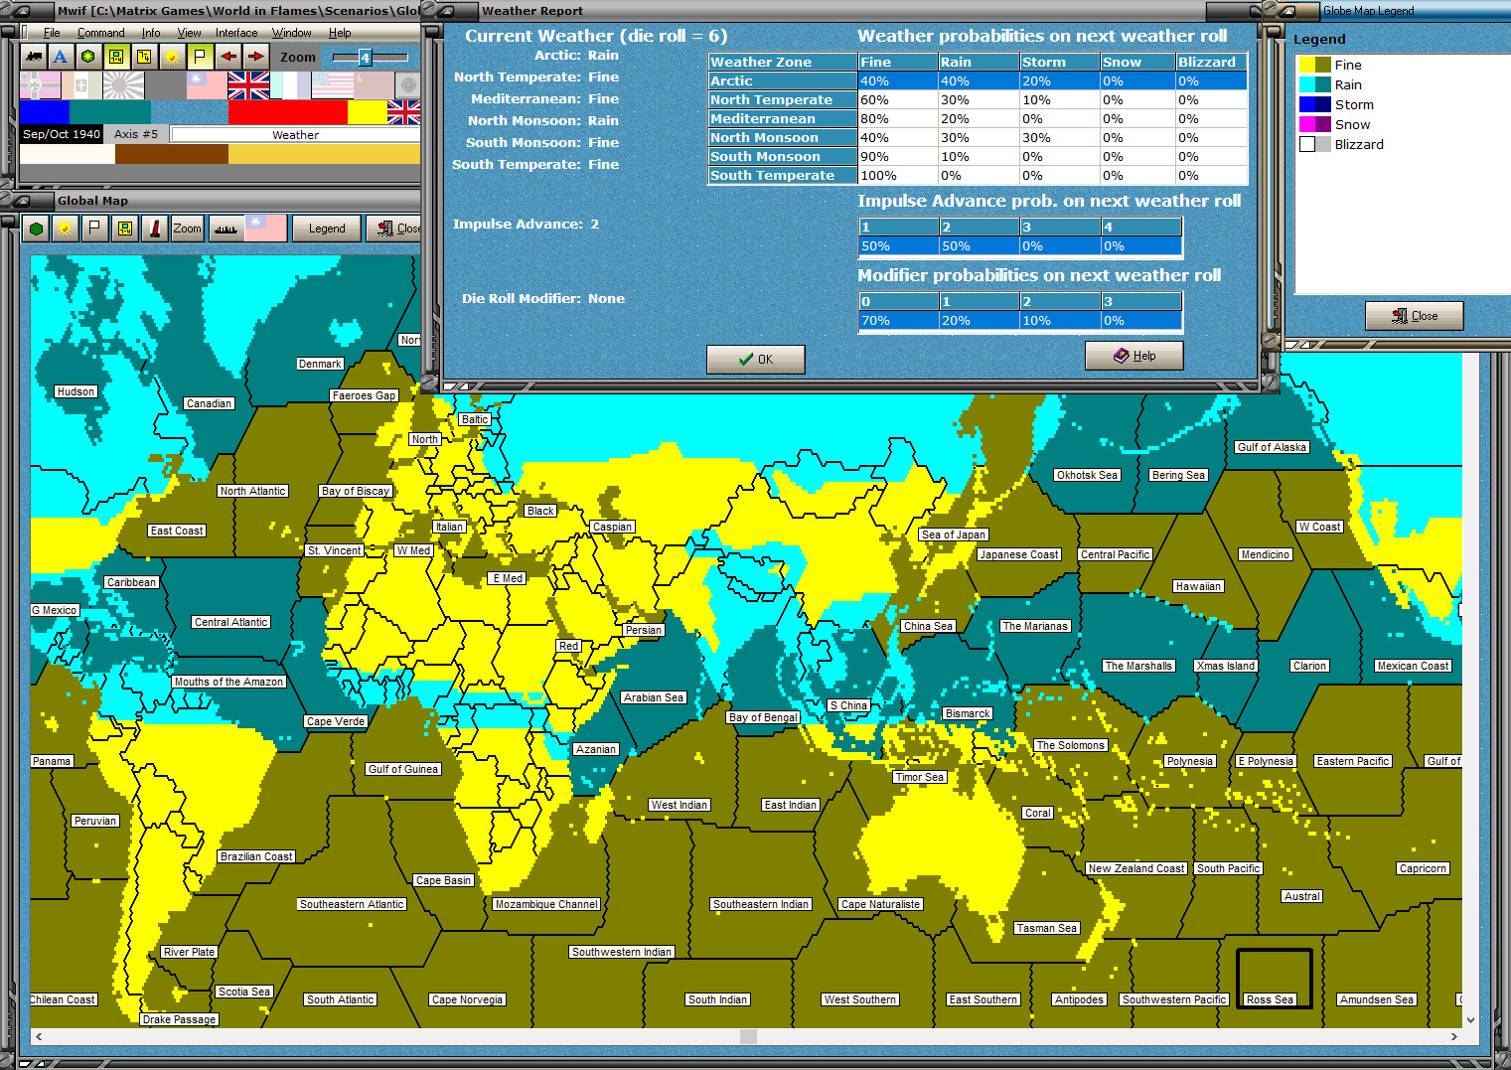The image size is (1511, 1070).
Task: Click the Bay of Bengal sea area label
Action: pos(763,717)
